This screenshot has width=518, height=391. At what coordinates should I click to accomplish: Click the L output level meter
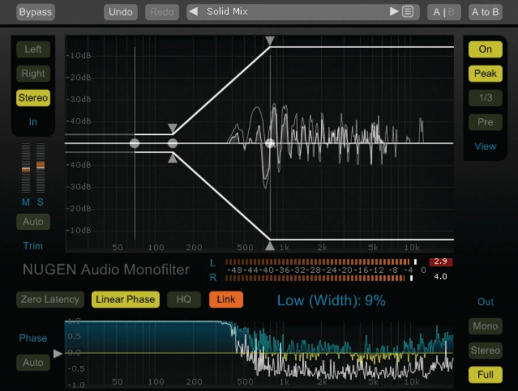[321, 262]
